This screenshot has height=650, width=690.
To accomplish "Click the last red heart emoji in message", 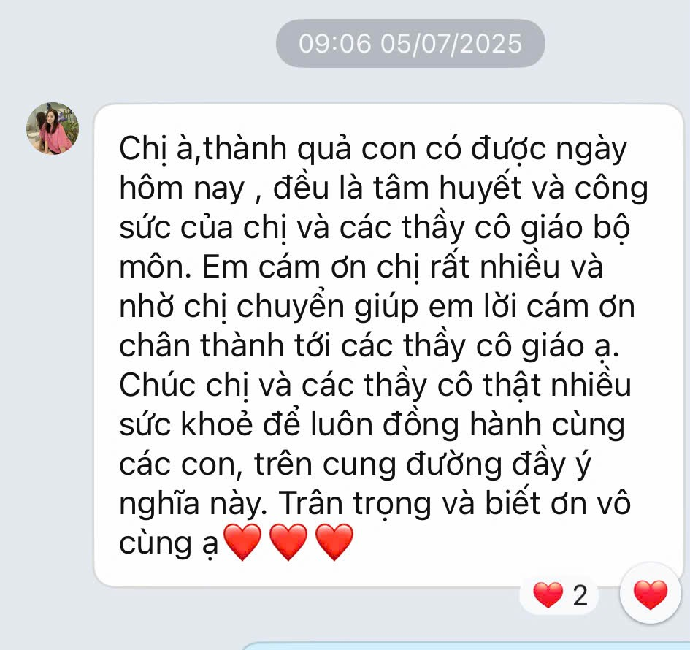I will 334,542.
